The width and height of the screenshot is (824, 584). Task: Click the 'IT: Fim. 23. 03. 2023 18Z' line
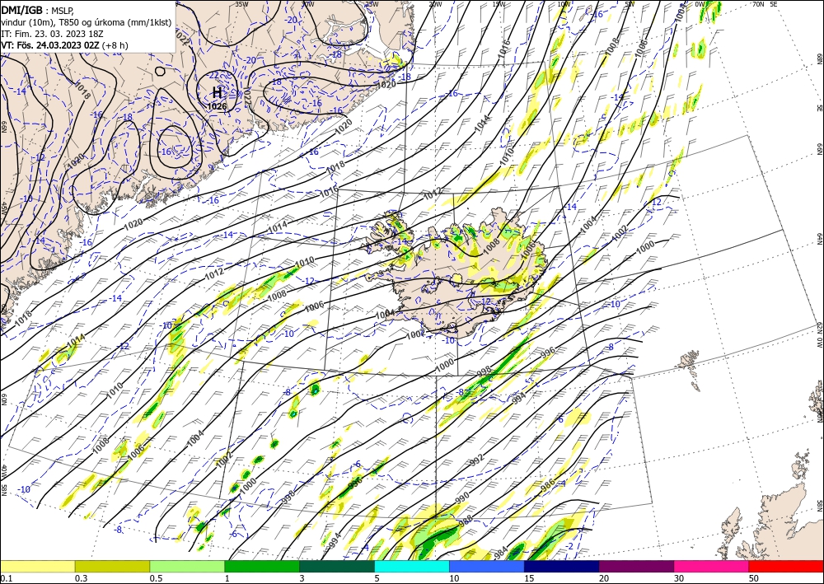tap(52, 33)
